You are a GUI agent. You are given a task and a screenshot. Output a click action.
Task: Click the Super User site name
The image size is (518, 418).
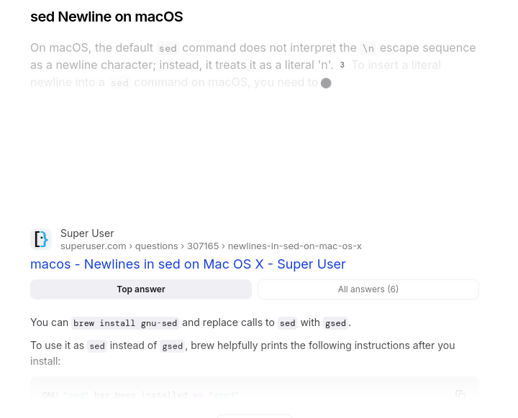[87, 233]
